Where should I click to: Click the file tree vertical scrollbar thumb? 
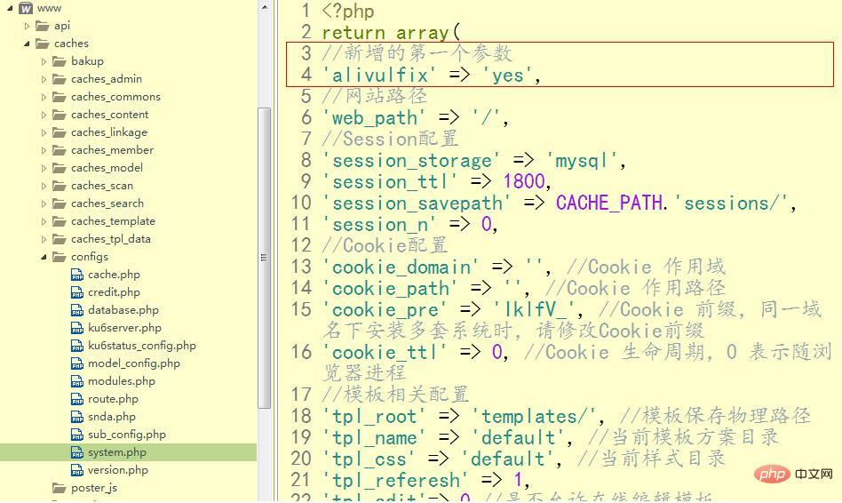pyautogui.click(x=264, y=258)
